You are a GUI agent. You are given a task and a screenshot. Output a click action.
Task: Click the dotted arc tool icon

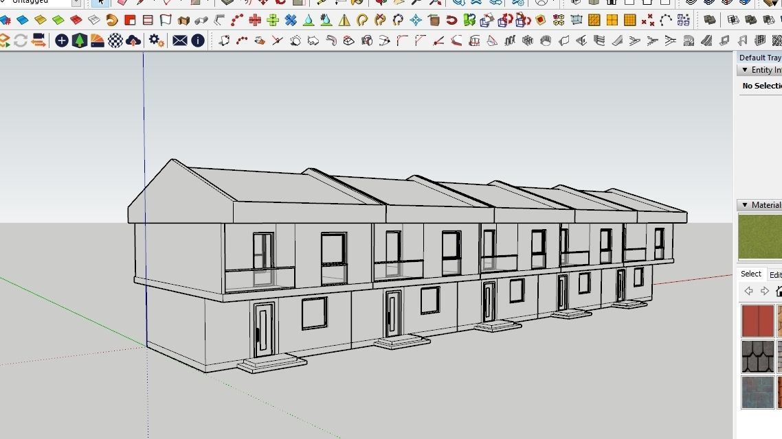coord(666,20)
